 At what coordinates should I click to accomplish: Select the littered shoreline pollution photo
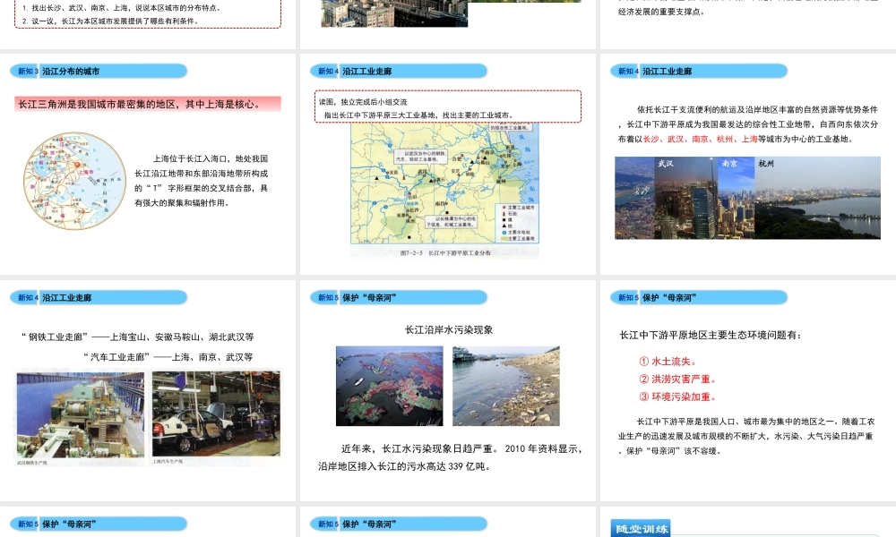coord(505,386)
